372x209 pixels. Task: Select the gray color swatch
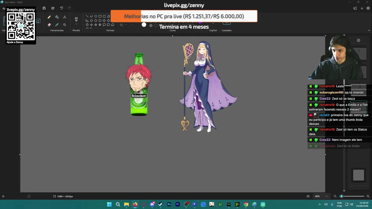[x=151, y=26]
